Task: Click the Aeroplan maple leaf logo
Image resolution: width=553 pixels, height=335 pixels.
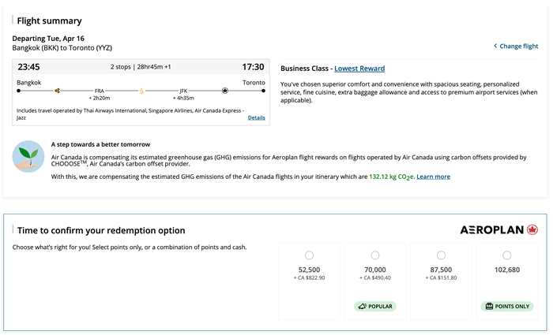Action: point(532,230)
